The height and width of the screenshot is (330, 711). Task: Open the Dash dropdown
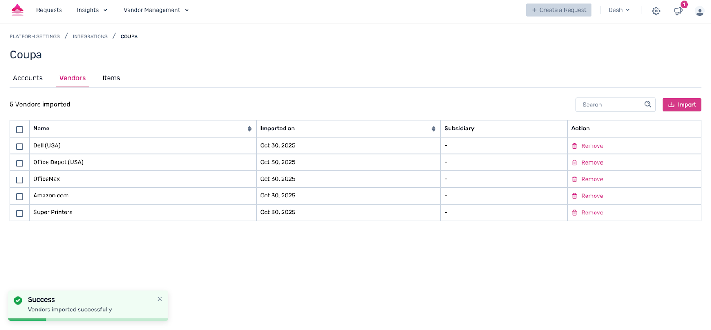(x=619, y=9)
